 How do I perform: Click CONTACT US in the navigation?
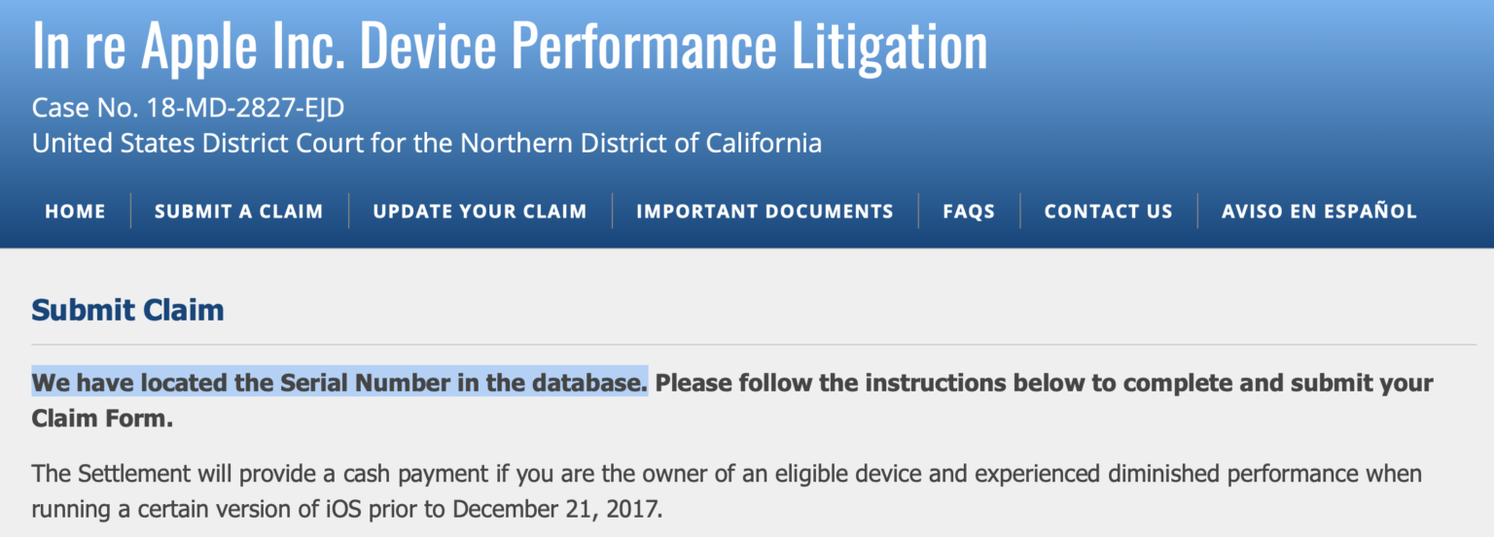point(1108,211)
